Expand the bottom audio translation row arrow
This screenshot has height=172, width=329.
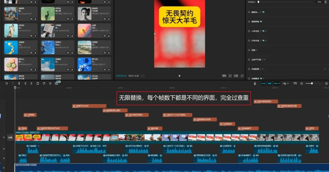[x=263, y=79]
